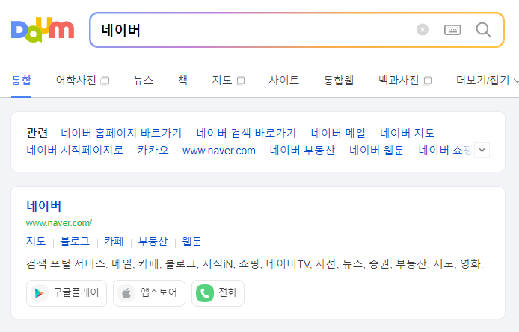Select the 통합 tab

coord(21,81)
